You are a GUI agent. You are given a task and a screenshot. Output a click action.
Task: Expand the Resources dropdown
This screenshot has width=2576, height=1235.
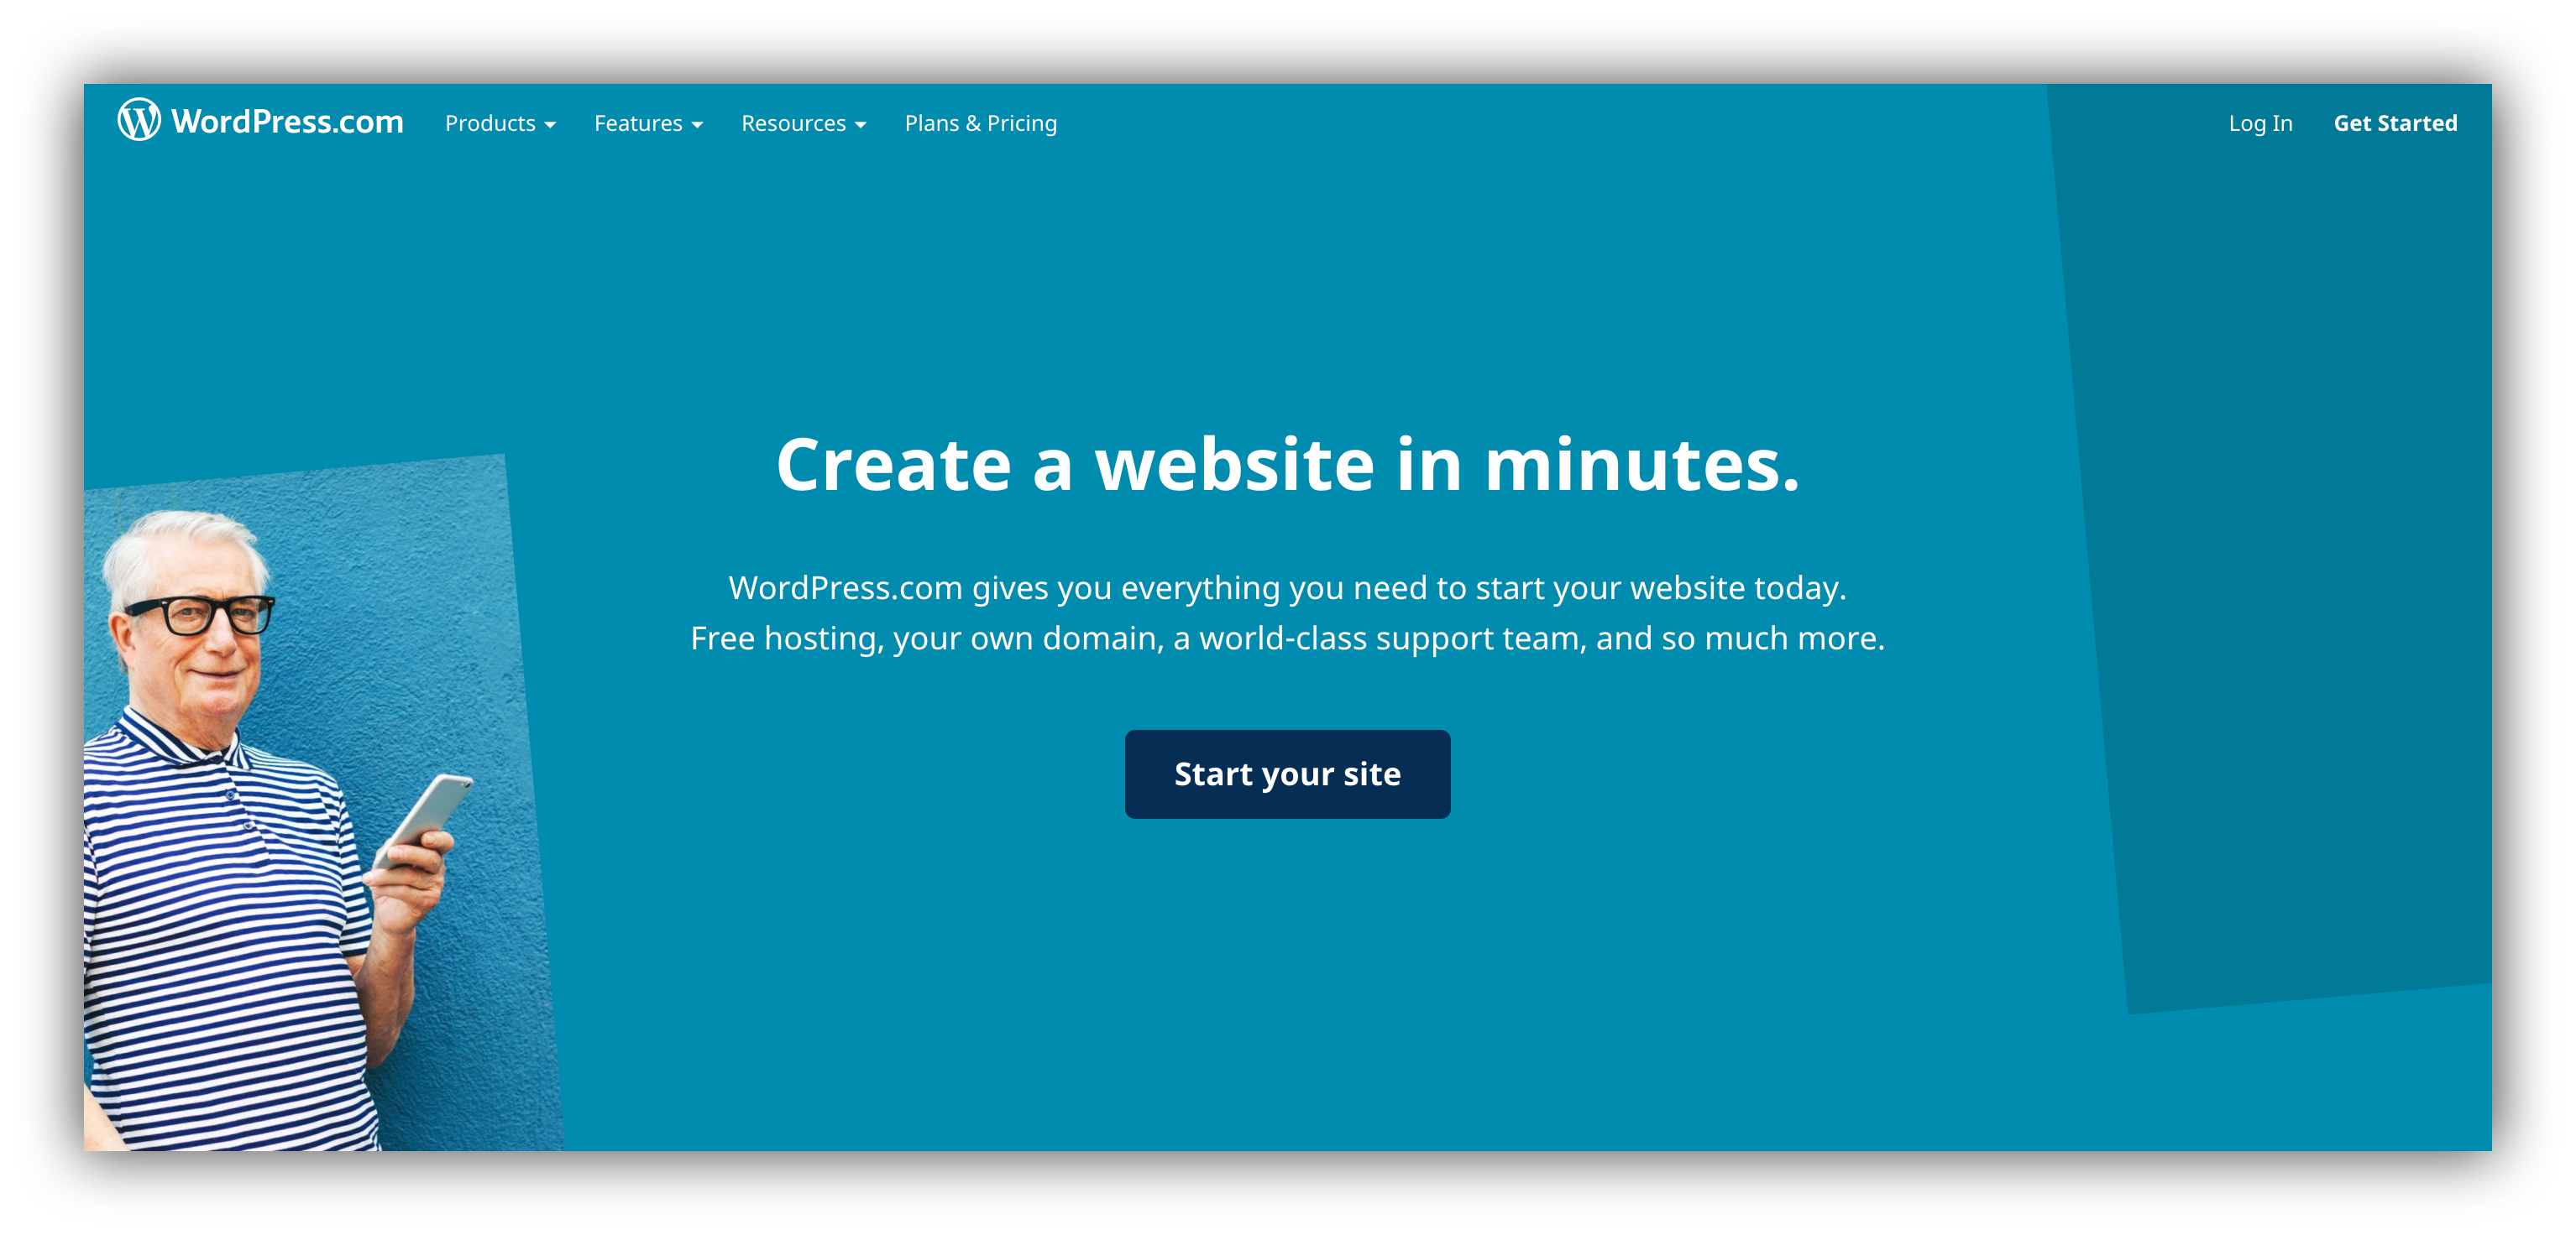coord(802,123)
